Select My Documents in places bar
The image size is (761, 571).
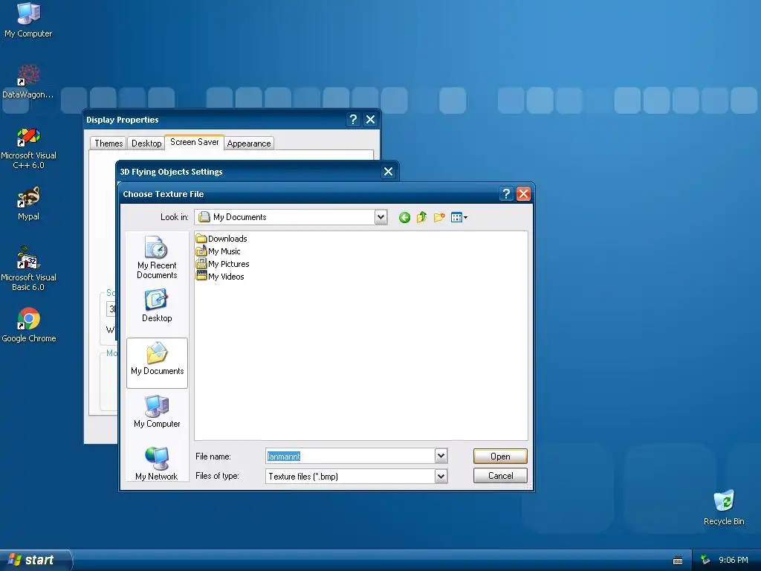point(157,363)
